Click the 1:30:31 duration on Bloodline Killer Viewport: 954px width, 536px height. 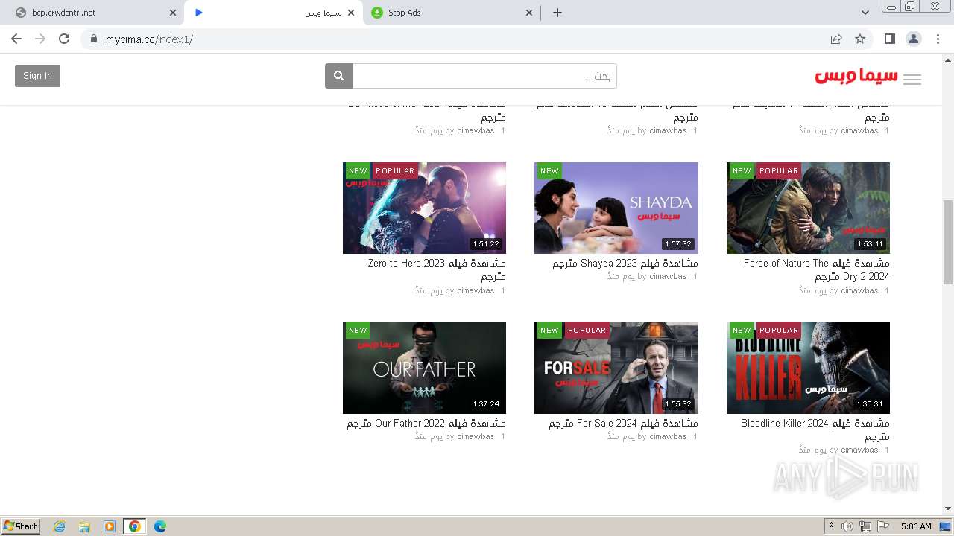click(870, 404)
